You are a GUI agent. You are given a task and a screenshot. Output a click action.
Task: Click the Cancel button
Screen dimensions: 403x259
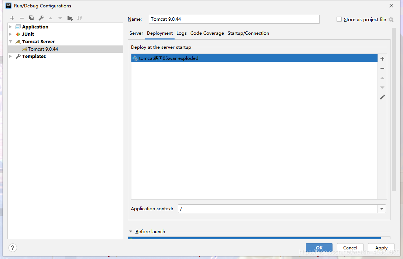(350, 248)
